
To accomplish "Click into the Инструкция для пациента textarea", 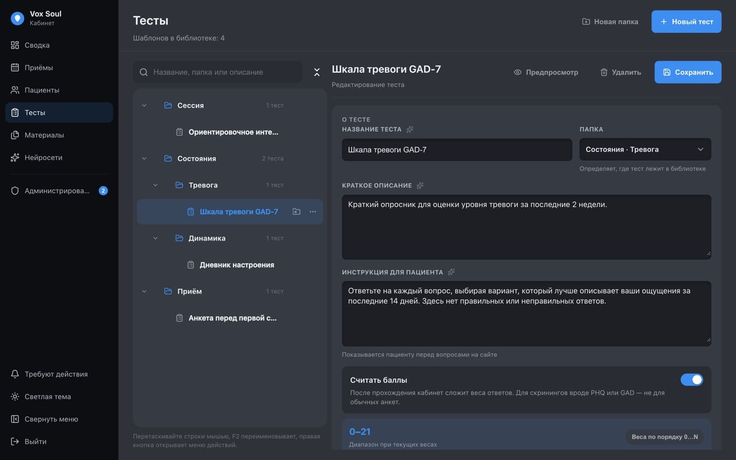I will coord(526,314).
